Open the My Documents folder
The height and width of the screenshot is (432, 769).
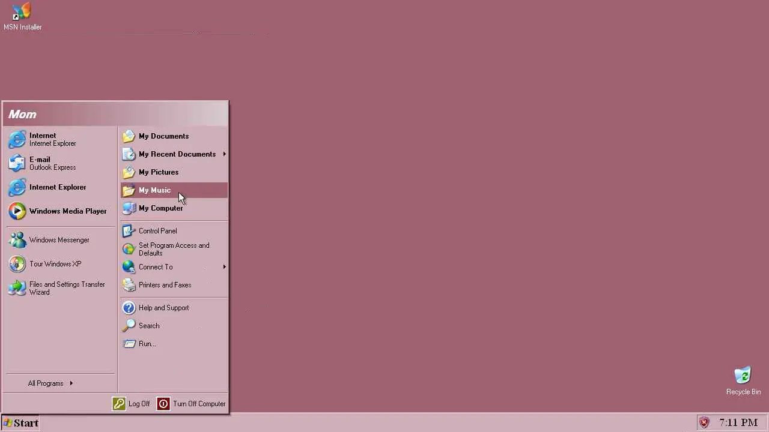pos(174,136)
